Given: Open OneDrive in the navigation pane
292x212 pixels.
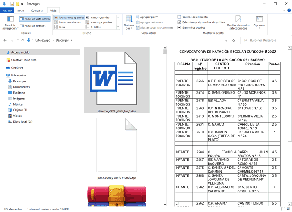Looking at the screenshot, I should [x=17, y=68].
